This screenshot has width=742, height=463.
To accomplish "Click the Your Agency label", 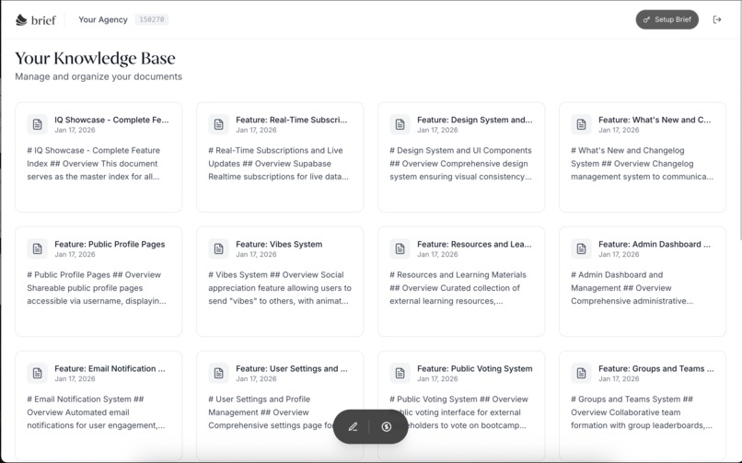I will (x=103, y=19).
